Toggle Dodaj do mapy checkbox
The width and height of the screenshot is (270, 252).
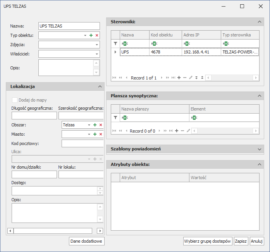[x=15, y=100]
